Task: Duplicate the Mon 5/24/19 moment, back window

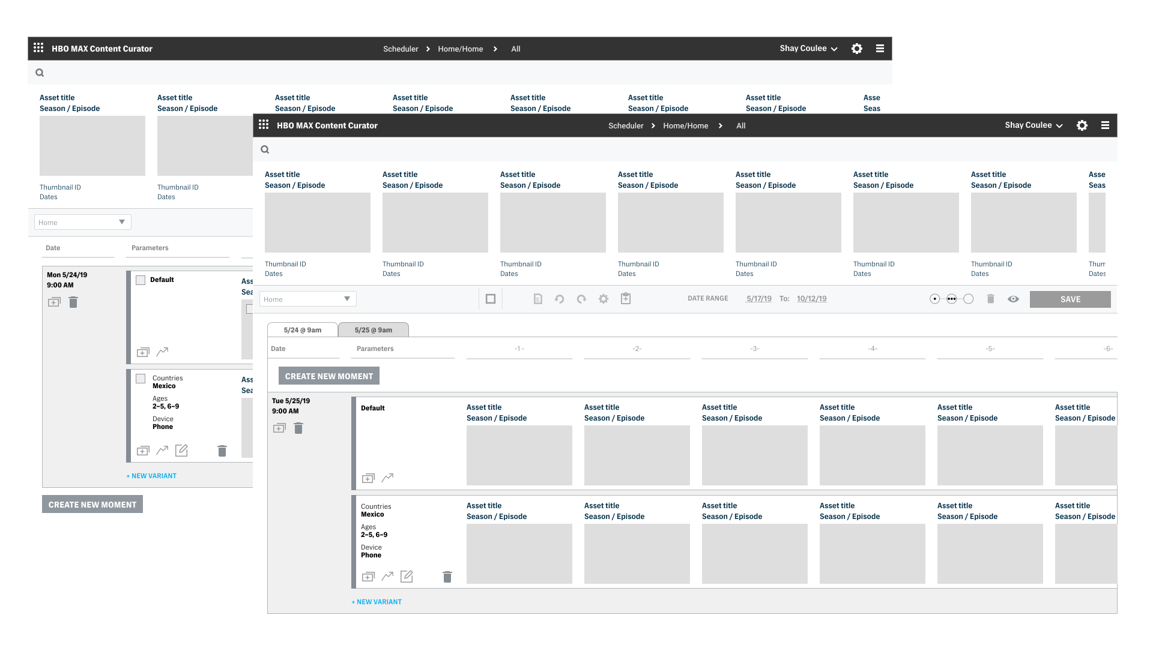Action: [54, 302]
